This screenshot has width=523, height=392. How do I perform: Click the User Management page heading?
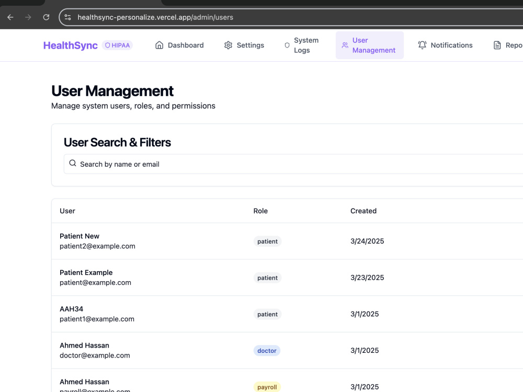pos(112,91)
